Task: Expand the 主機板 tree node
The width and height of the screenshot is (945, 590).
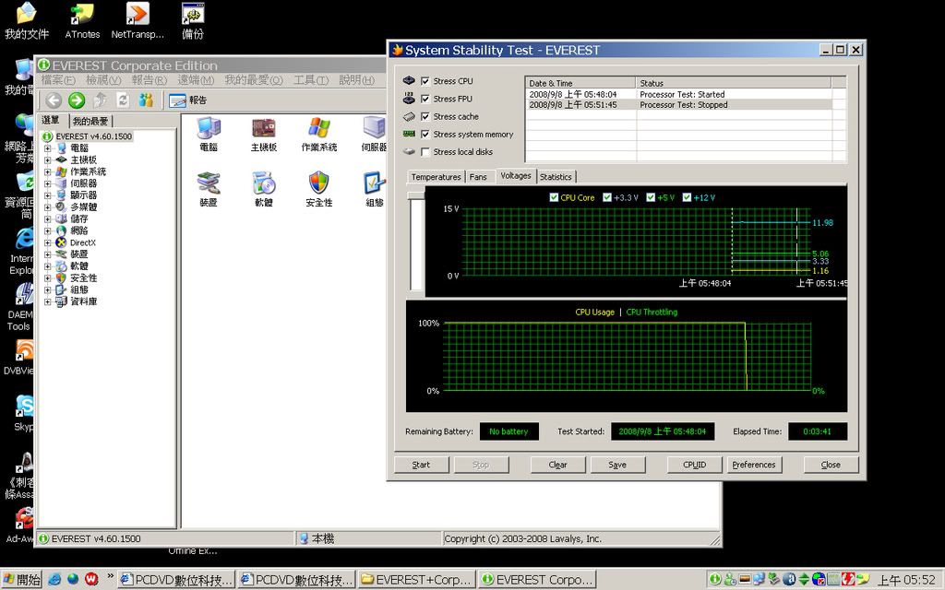Action: coord(47,159)
